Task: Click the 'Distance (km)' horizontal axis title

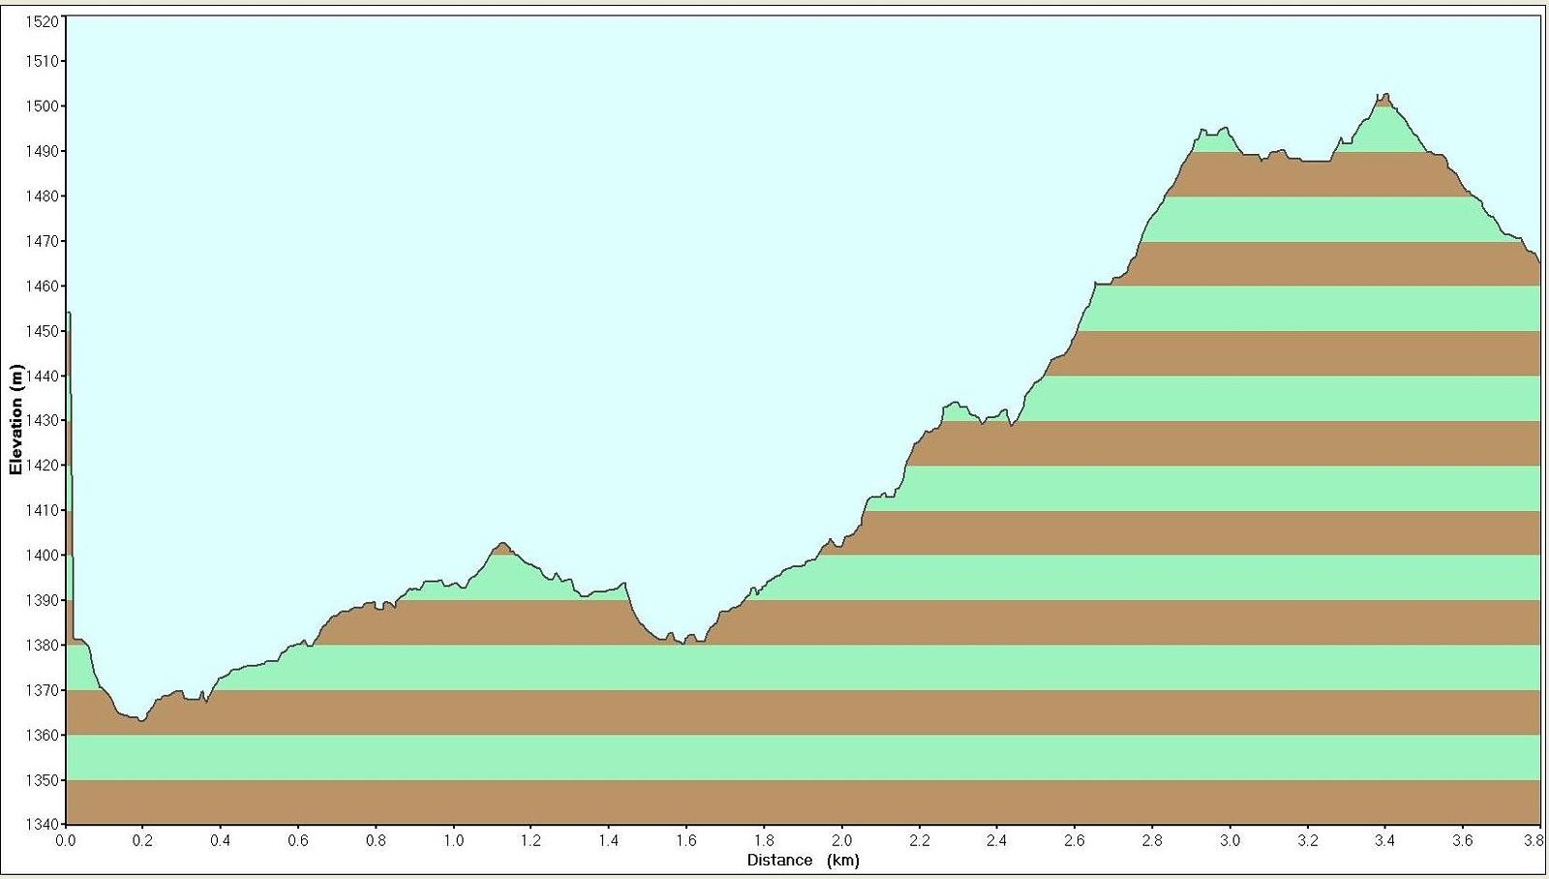Action: (803, 860)
